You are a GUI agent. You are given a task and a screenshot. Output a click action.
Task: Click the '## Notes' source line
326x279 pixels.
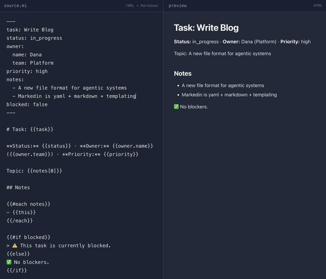(18, 188)
